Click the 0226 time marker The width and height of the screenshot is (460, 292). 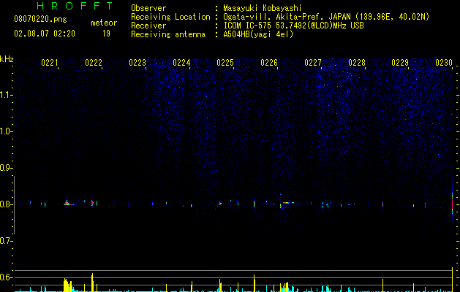click(269, 63)
